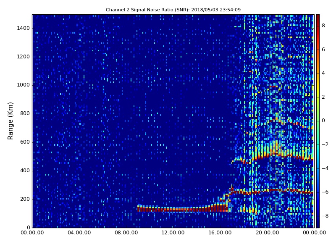Click the colorbar label −6

coord(325,192)
